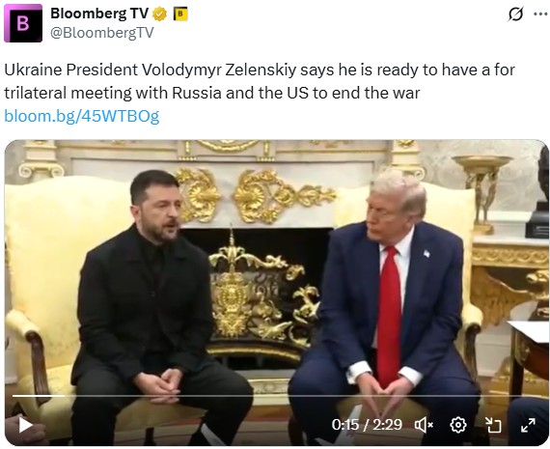Seek to the middle of the video progress bar
The image size is (550, 449).
coord(275,396)
